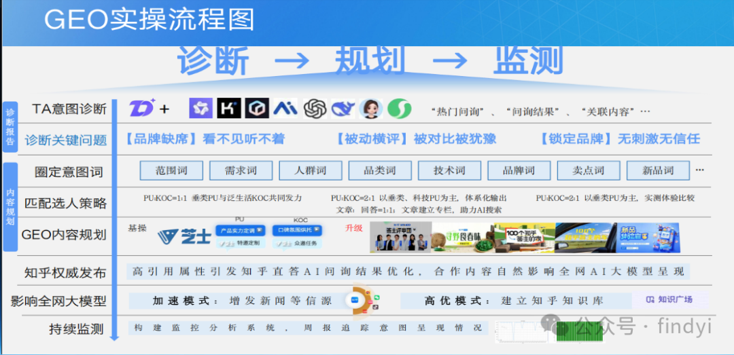Click the green S swirl logo
The image size is (734, 355).
click(400, 109)
